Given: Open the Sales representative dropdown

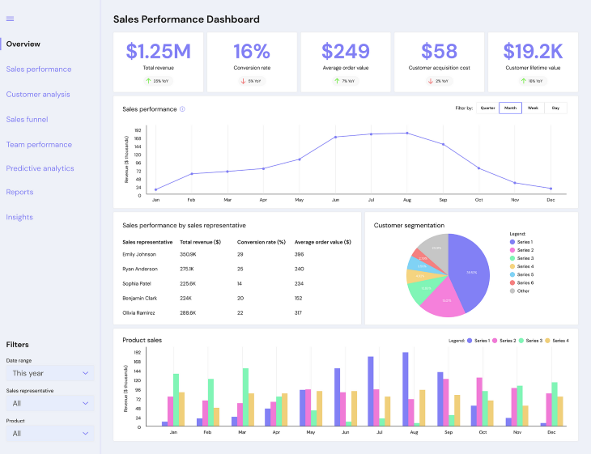Looking at the screenshot, I should [x=50, y=403].
